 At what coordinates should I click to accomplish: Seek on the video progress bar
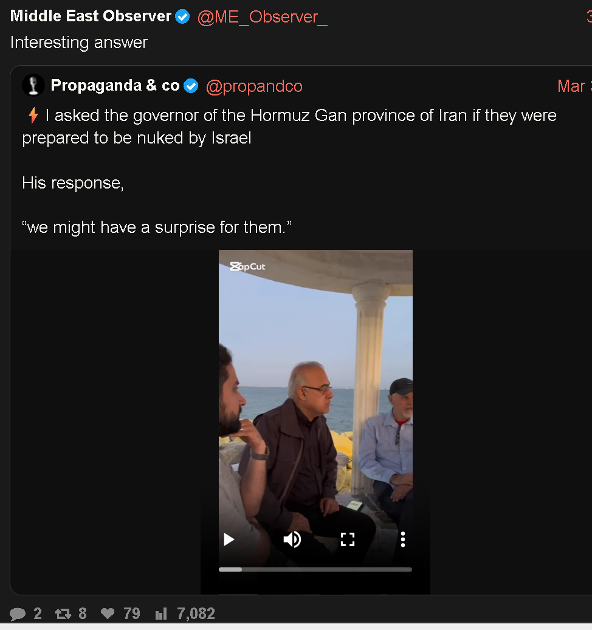pyautogui.click(x=315, y=569)
